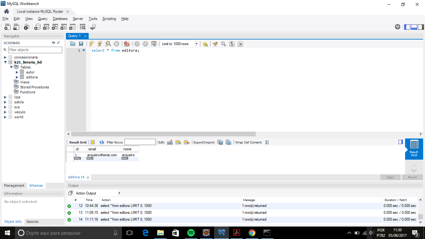Execute statement under cursor icon

tap(100, 44)
